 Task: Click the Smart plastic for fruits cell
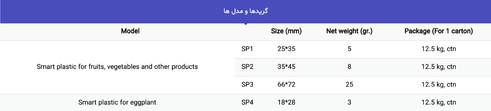[117, 67]
